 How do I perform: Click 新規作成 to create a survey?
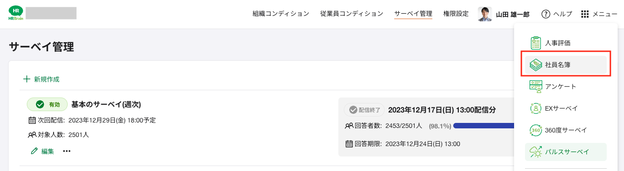pos(41,79)
